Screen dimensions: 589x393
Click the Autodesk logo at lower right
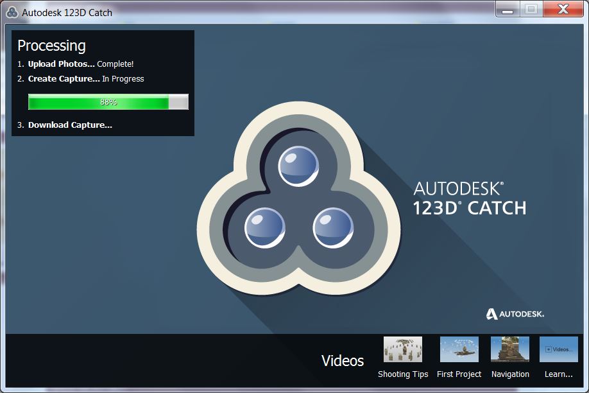pyautogui.click(x=515, y=314)
